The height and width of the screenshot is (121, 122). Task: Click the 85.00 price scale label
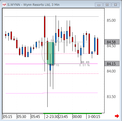point(111,20)
